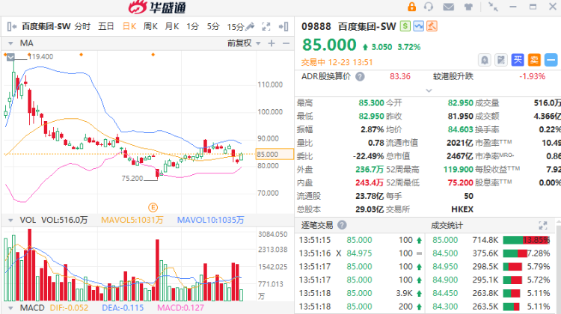561x314 pixels.
Task: Click the 75.200 low price label
Action: [132, 178]
